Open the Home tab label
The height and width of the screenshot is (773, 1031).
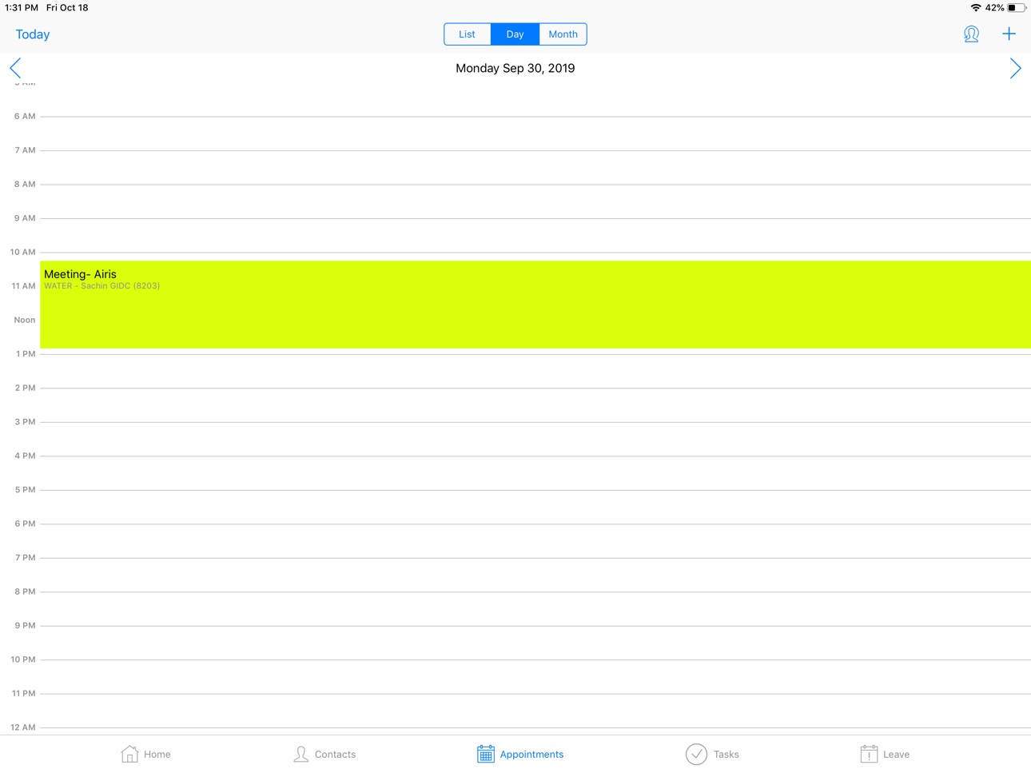click(x=157, y=755)
